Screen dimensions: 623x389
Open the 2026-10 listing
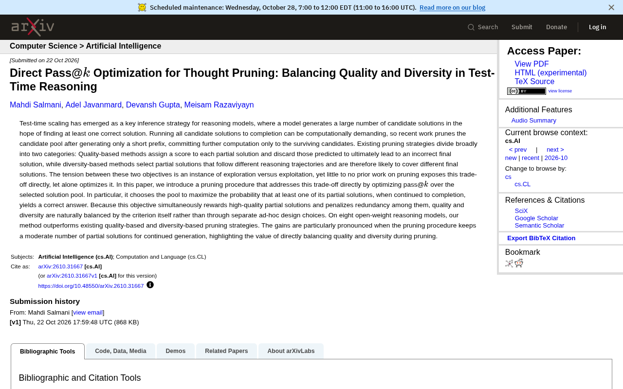coord(556,158)
